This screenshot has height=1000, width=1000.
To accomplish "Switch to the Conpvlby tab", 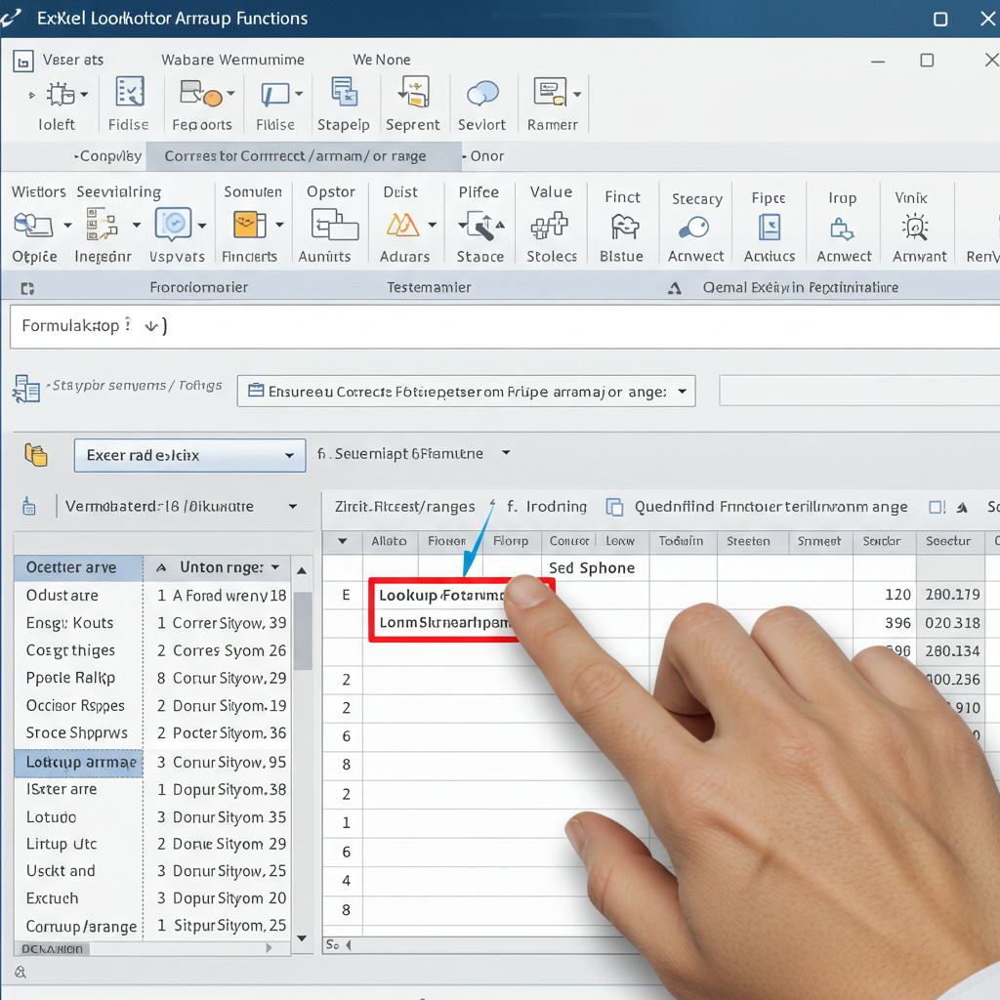I will tap(108, 156).
